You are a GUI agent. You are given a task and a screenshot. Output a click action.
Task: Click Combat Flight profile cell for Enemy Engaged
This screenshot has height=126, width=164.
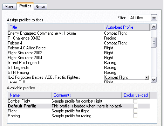click(115, 33)
